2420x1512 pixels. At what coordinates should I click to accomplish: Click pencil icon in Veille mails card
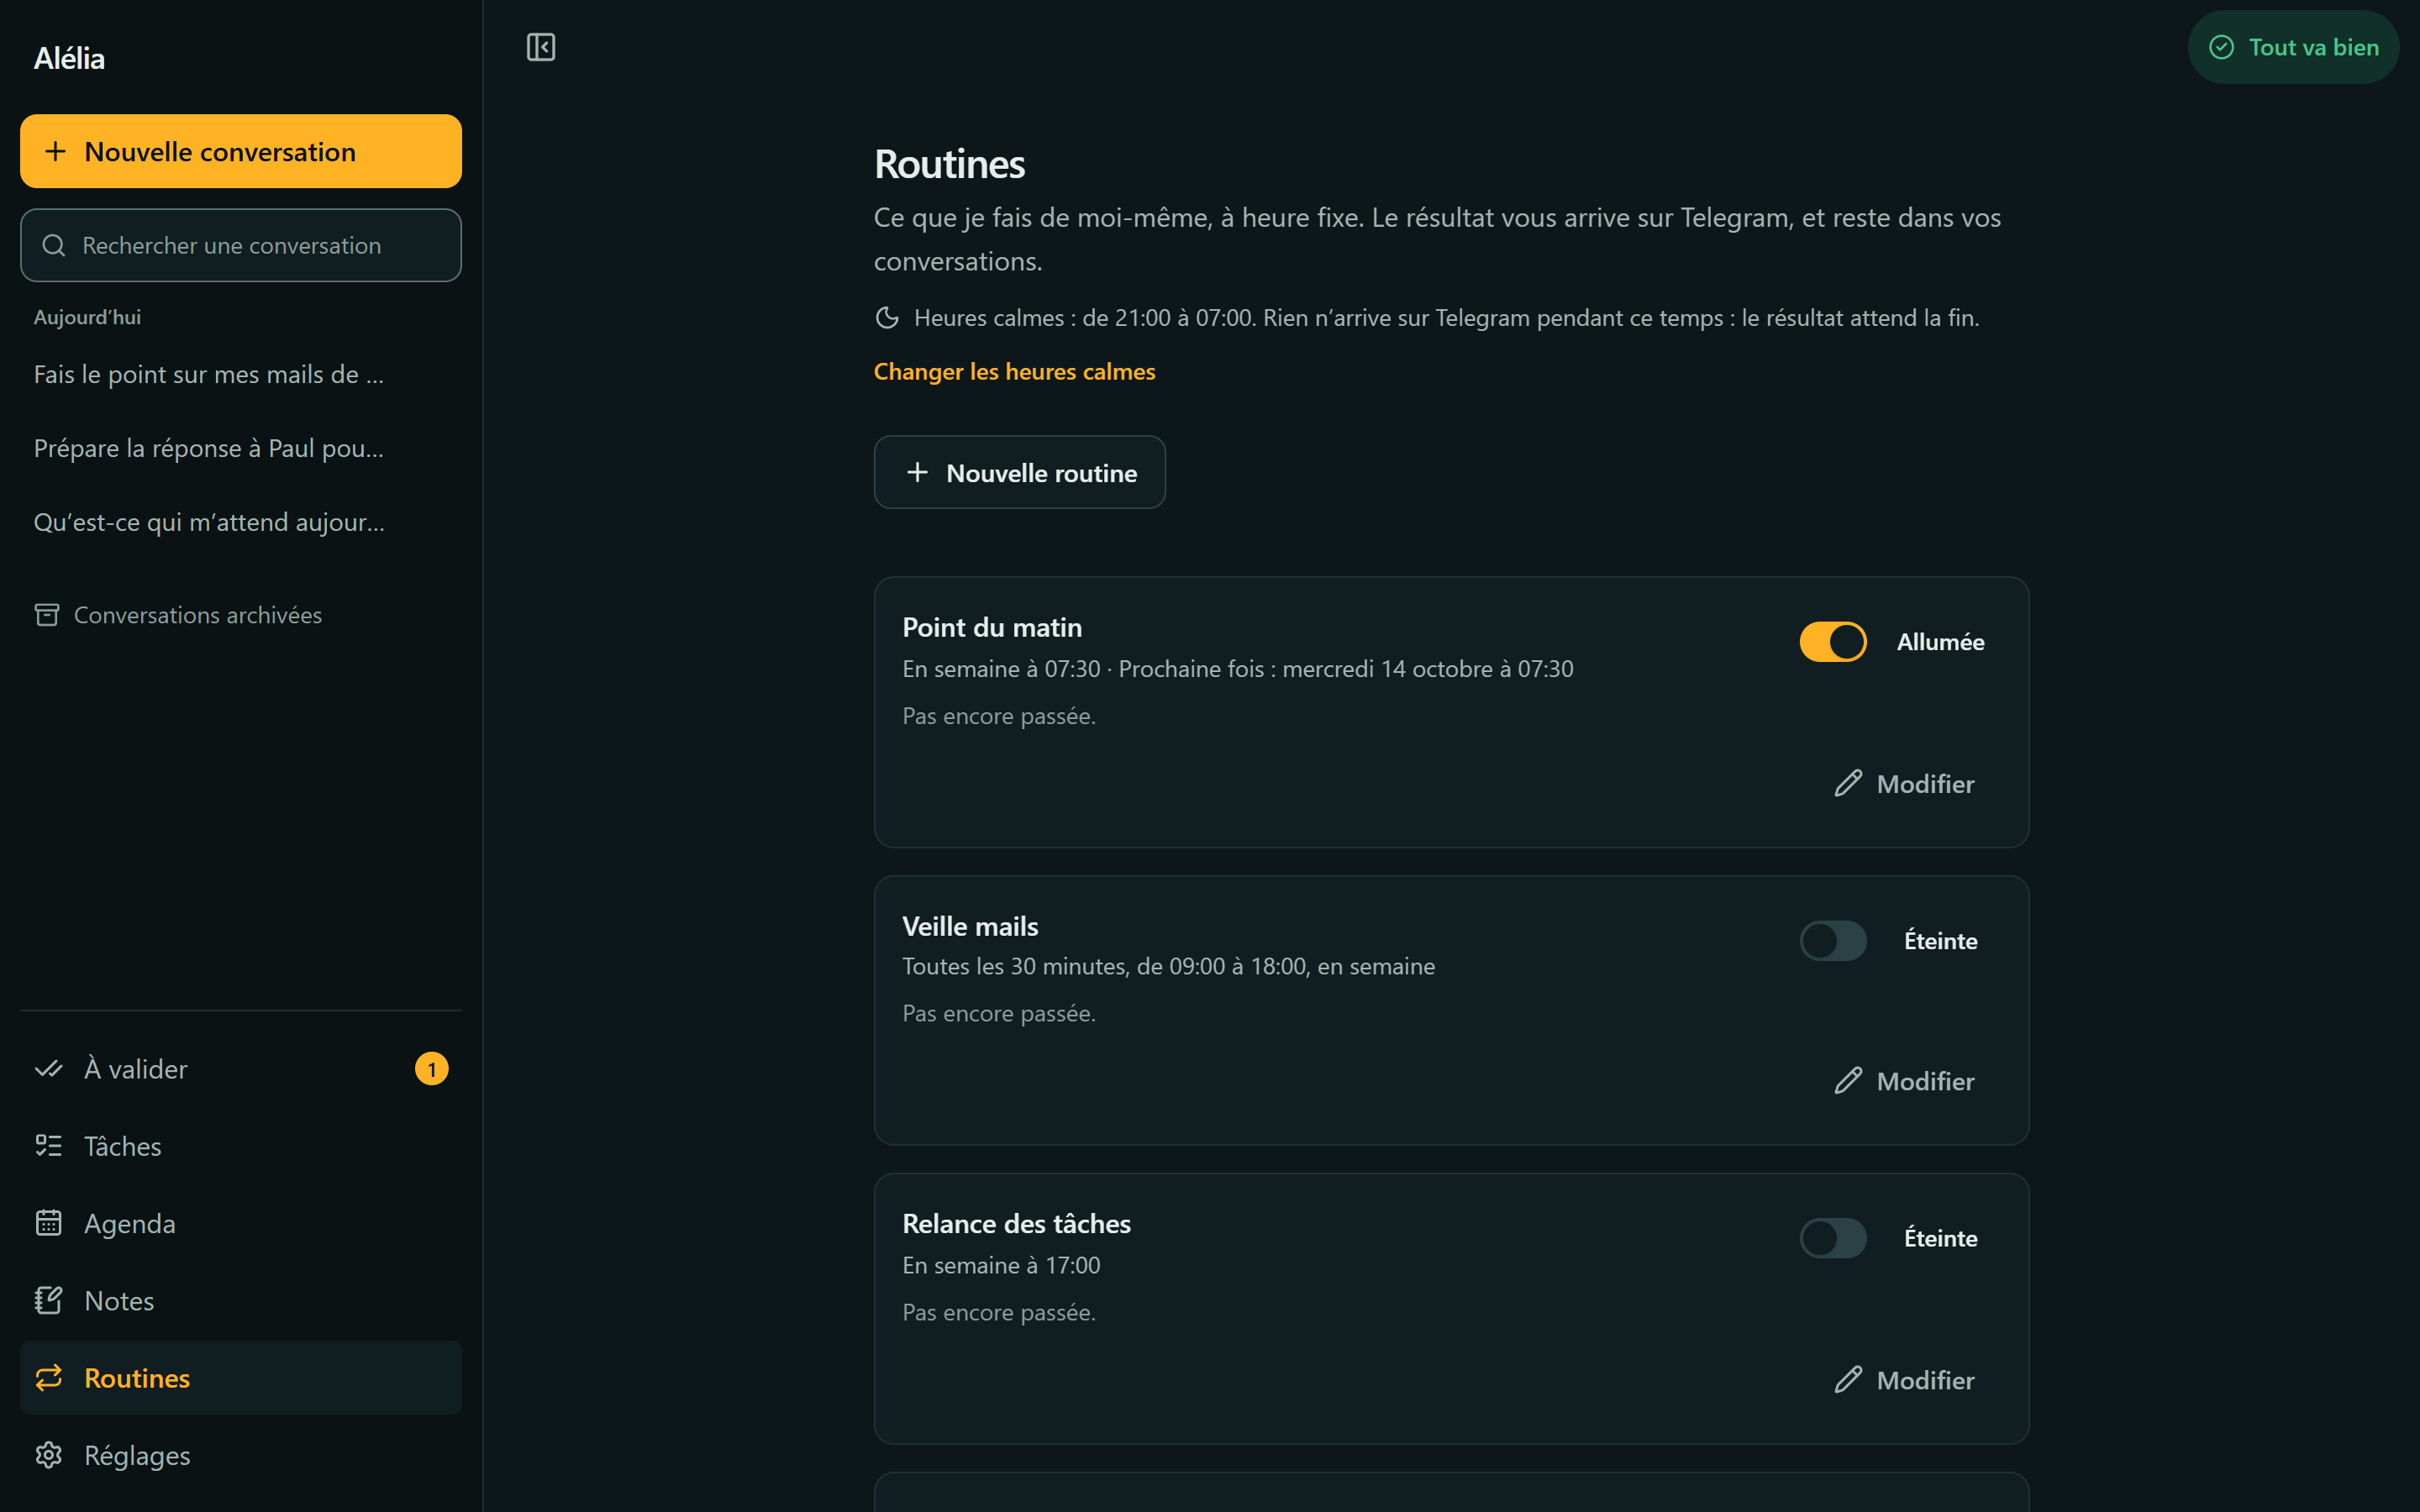[x=1848, y=1081]
